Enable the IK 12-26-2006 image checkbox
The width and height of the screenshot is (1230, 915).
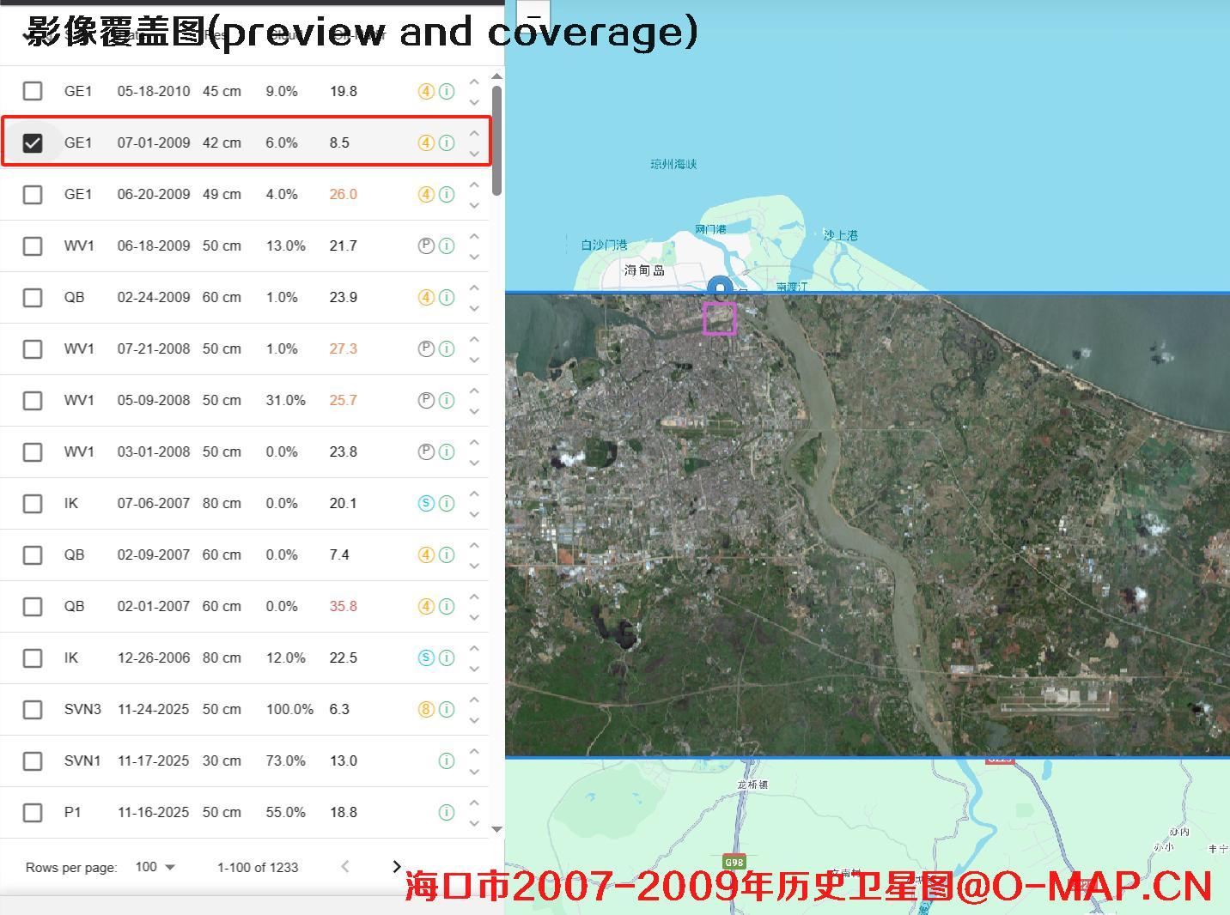pyautogui.click(x=33, y=657)
